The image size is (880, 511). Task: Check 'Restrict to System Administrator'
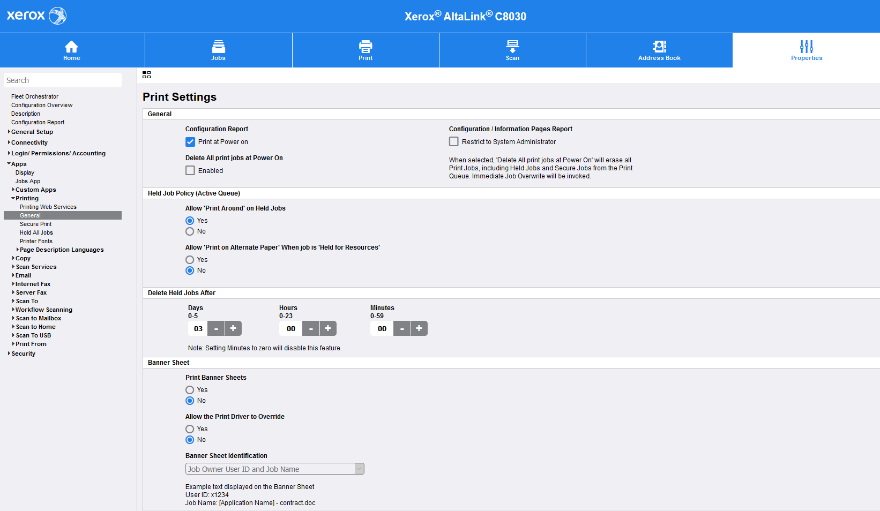(x=454, y=141)
